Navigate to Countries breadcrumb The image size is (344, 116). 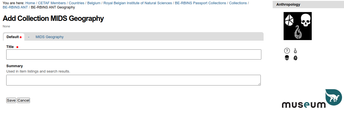click(x=76, y=3)
